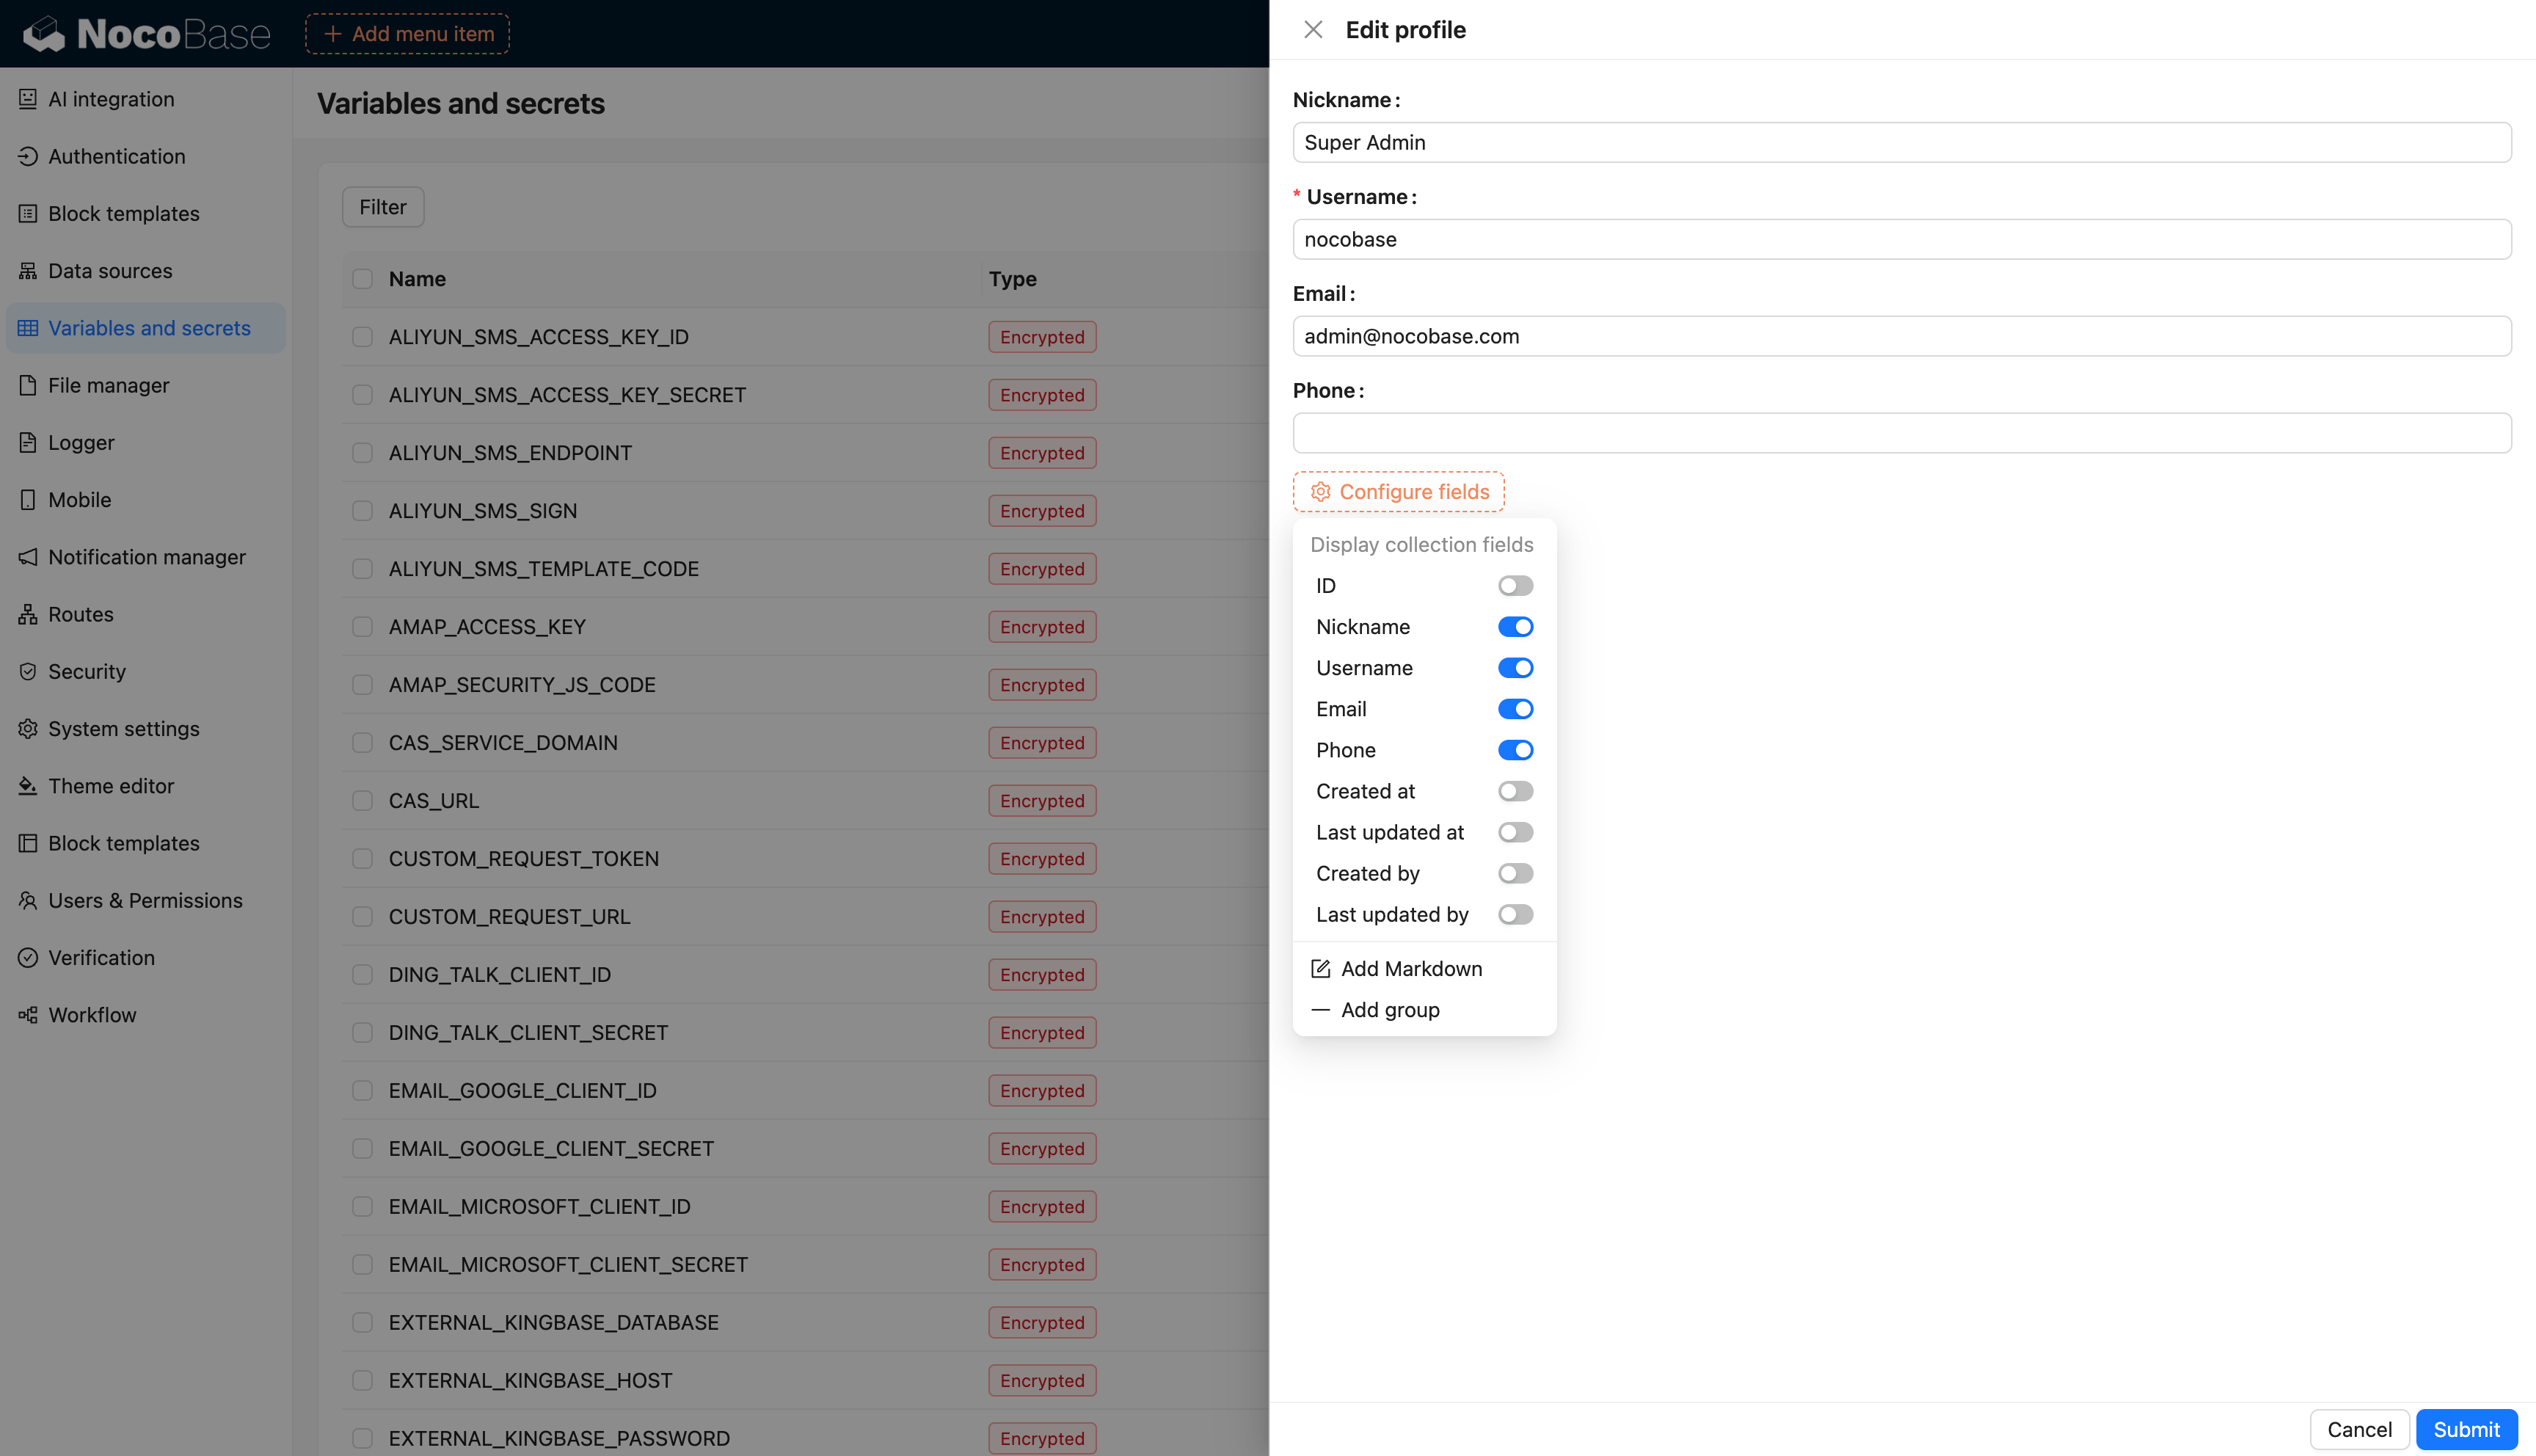Viewport: 2536px width, 1456px height.
Task: Click the Name column header
Action: [417, 279]
